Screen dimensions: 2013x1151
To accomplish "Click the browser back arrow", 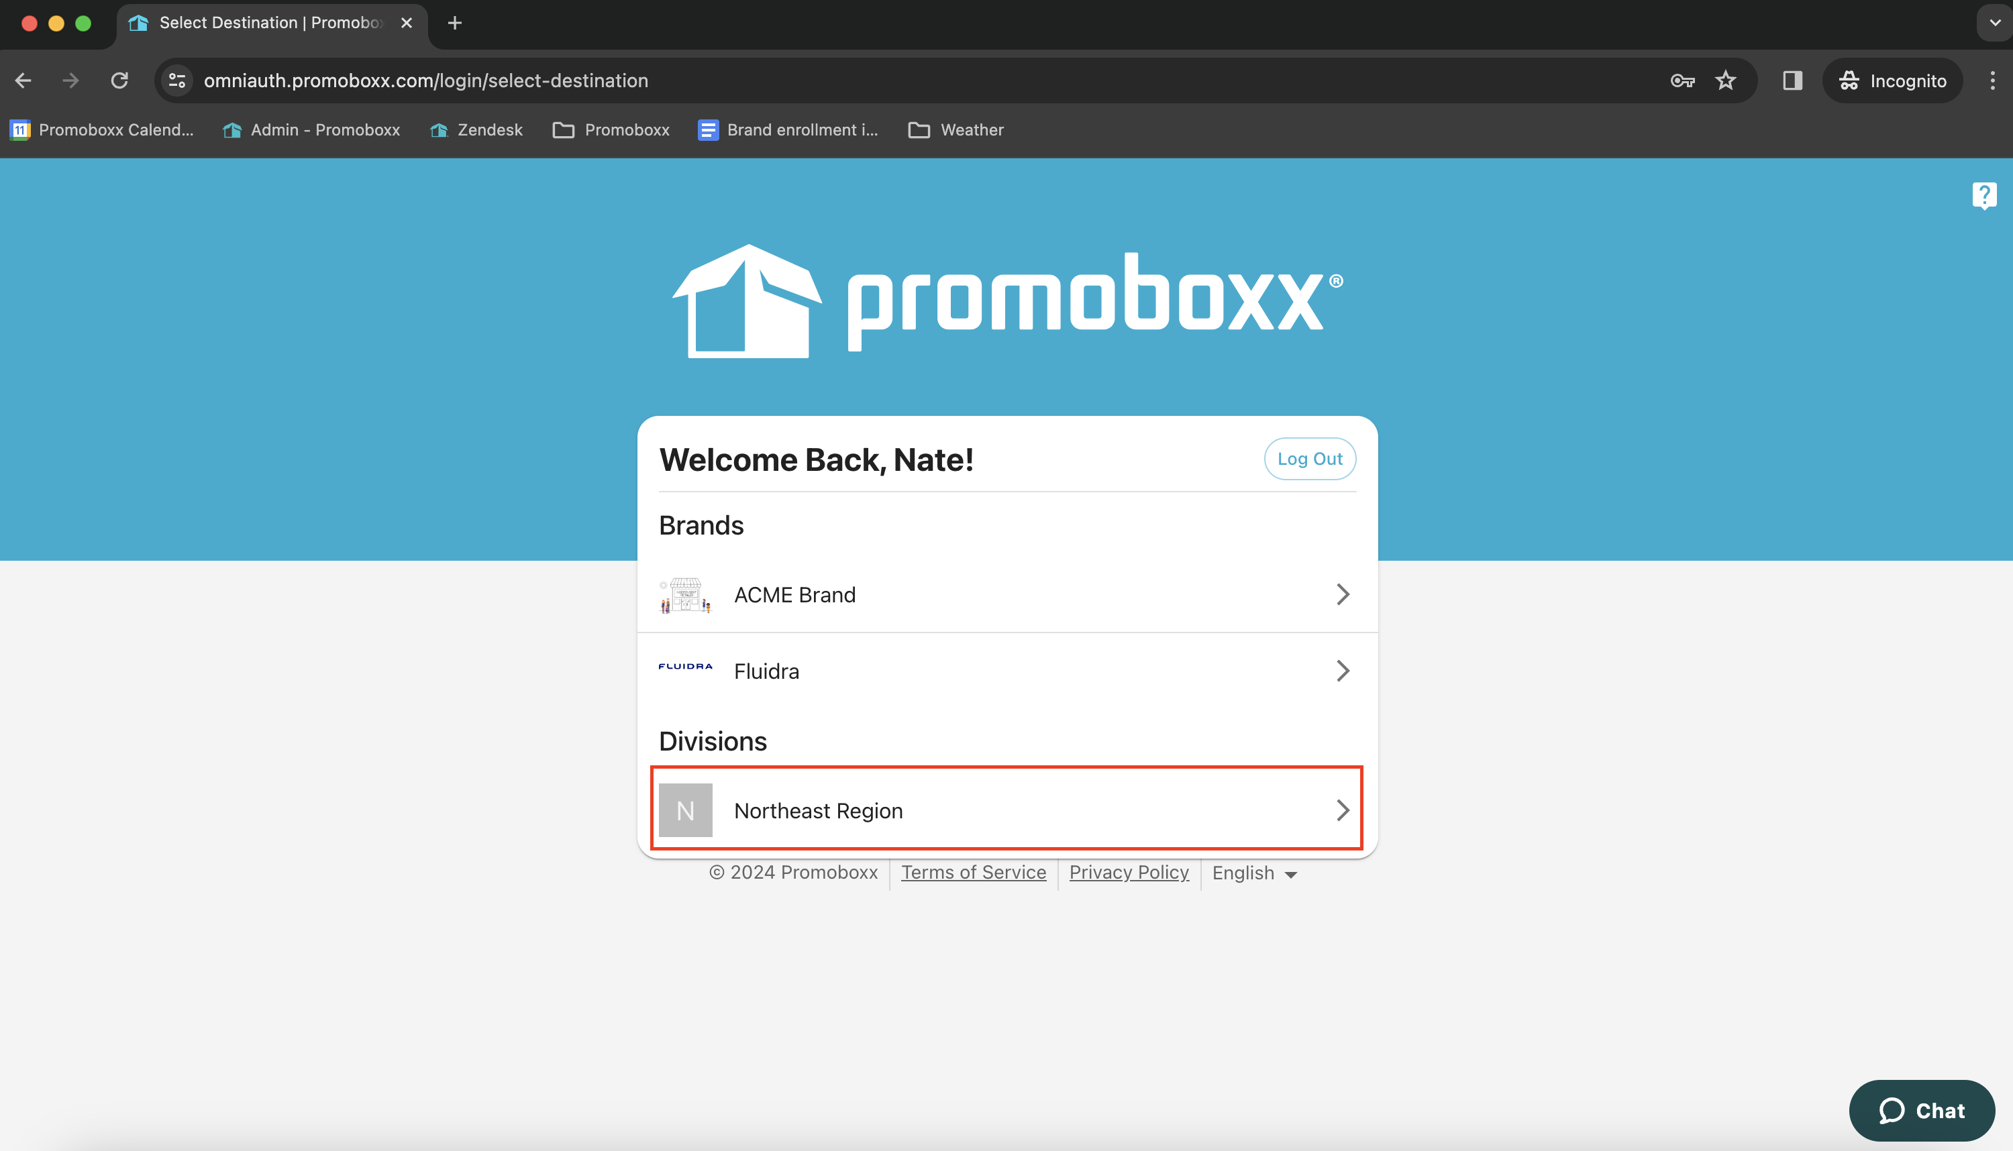I will 23,80.
